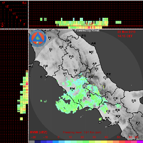Click the IS city label
The height and width of the screenshot is (143, 143).
coord(107,97)
